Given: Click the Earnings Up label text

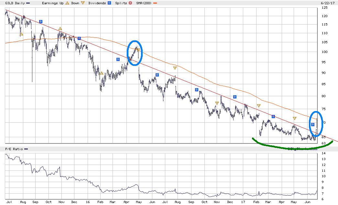Looking at the screenshot, I should click(53, 3).
